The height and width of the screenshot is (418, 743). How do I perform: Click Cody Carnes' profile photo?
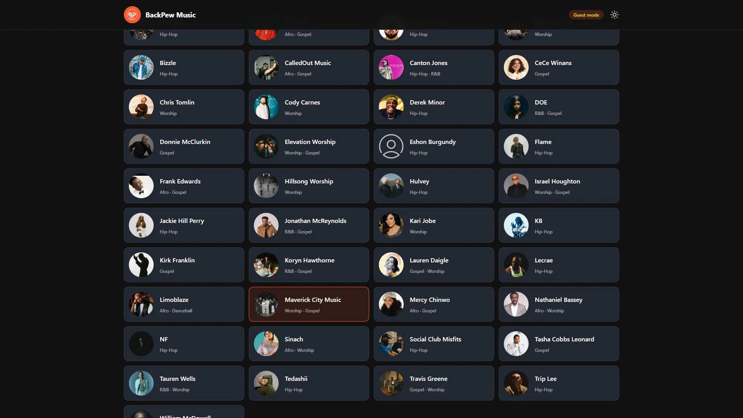coord(266,107)
